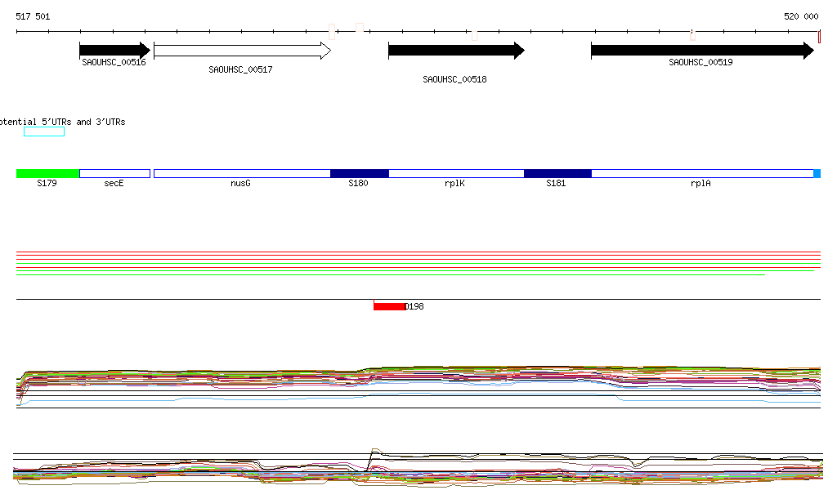Select the red 0198 bar

(x=389, y=306)
